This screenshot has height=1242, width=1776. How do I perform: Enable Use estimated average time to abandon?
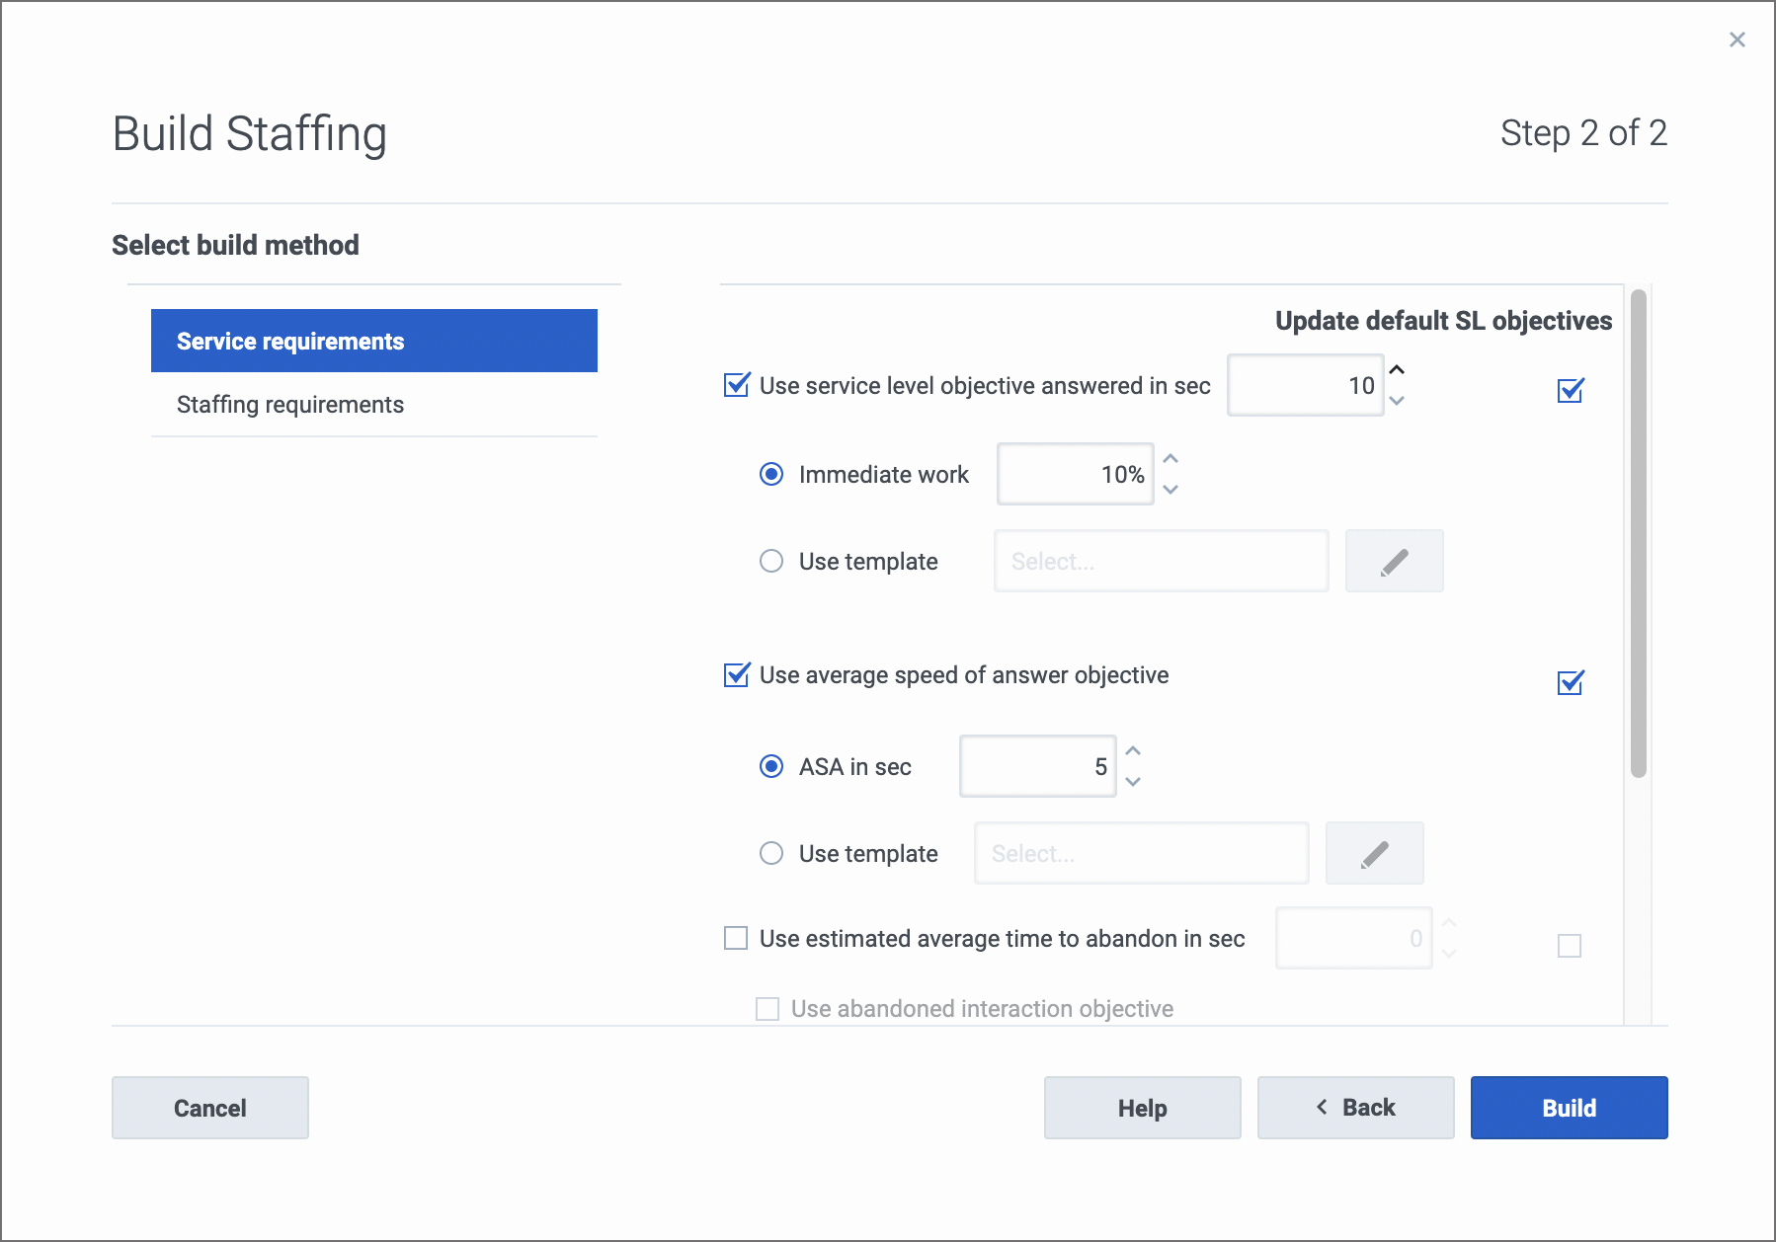[737, 938]
